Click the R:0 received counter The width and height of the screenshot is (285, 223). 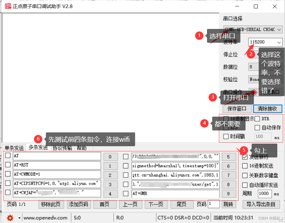[x=120, y=218]
